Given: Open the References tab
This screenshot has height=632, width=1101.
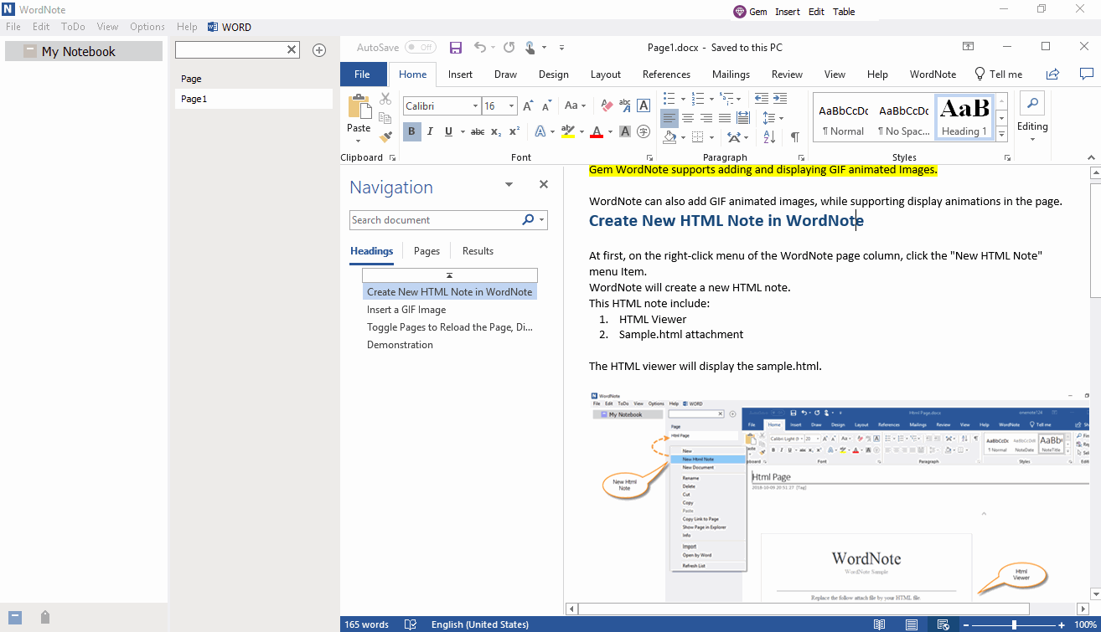Looking at the screenshot, I should [x=667, y=75].
